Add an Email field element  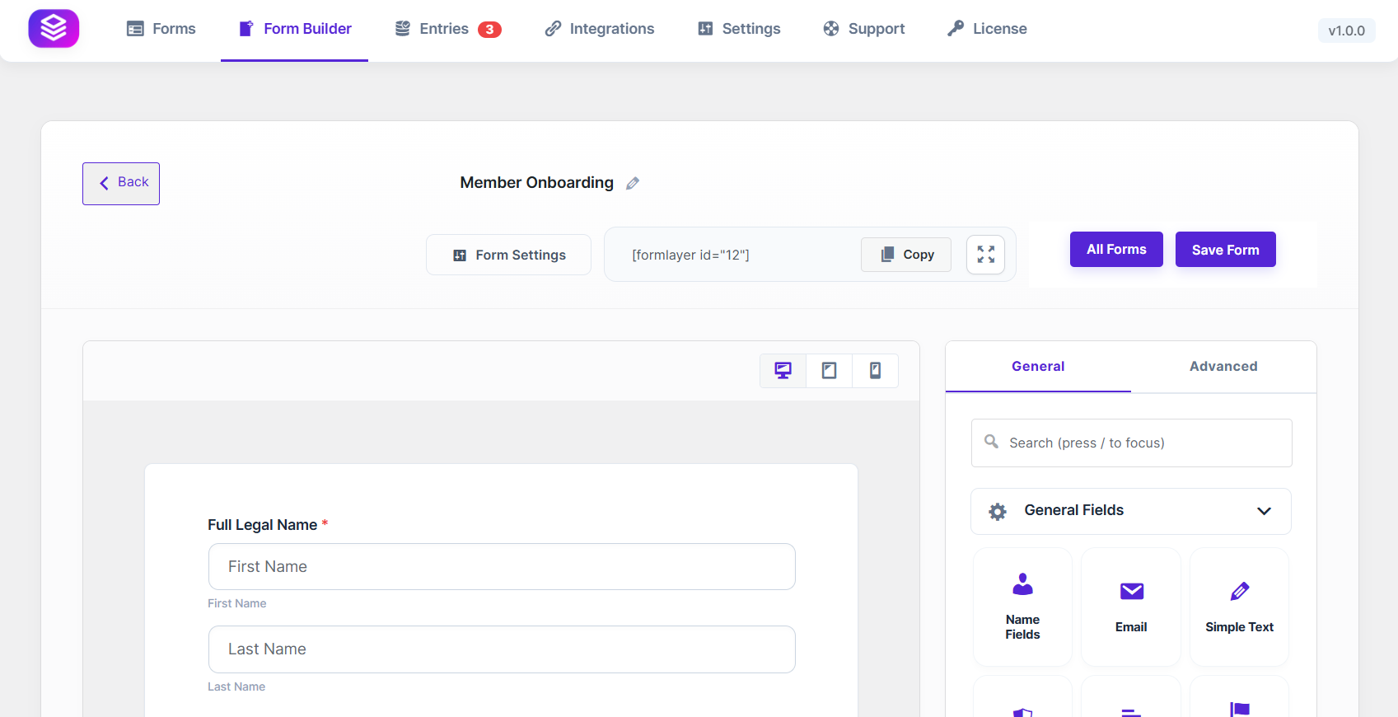(x=1131, y=607)
